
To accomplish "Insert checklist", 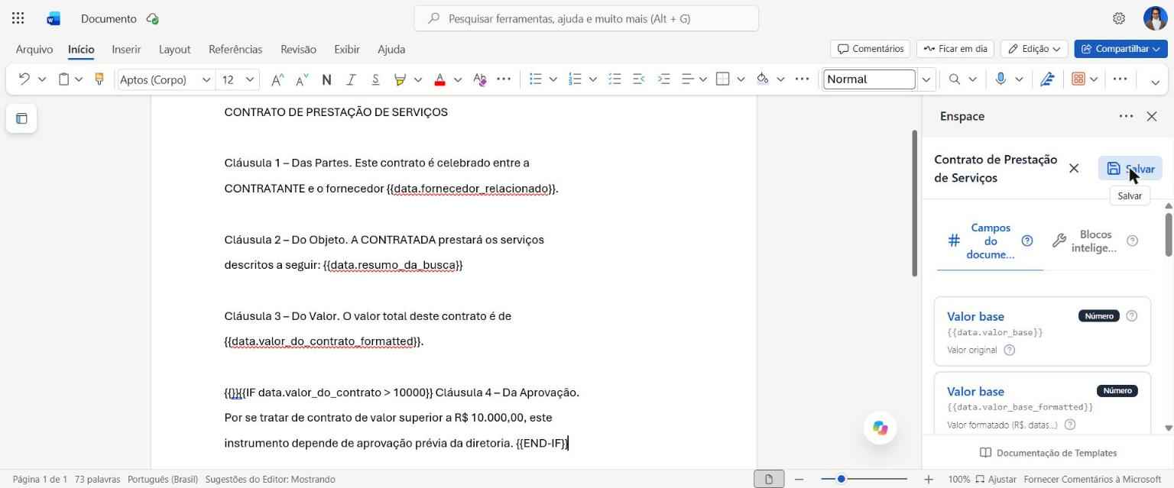I will [x=615, y=79].
